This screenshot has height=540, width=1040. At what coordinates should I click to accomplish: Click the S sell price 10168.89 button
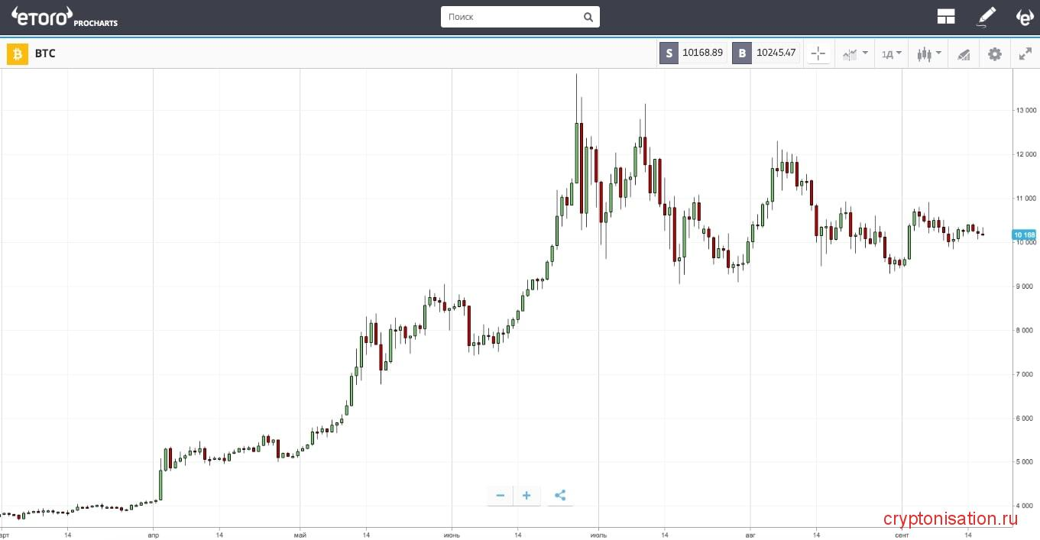point(692,53)
